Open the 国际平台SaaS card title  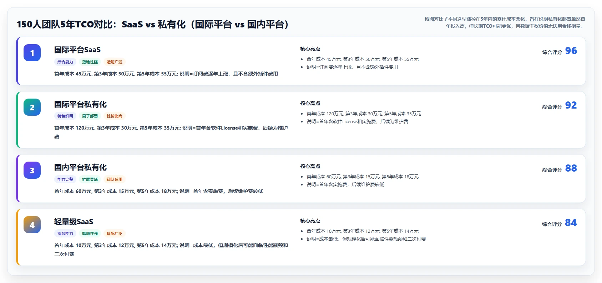coord(77,50)
